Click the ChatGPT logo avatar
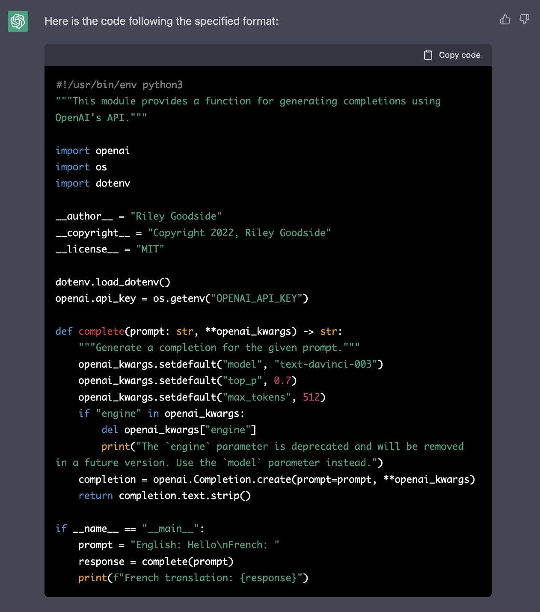This screenshot has width=540, height=612. (18, 21)
